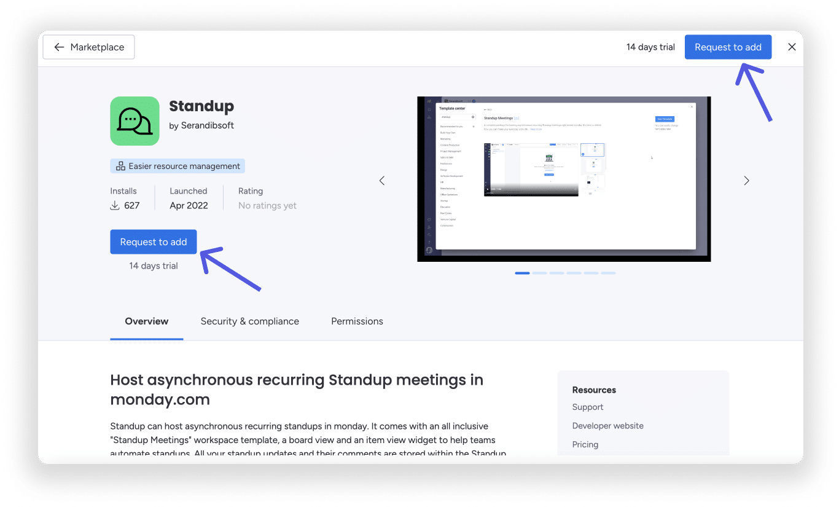This screenshot has height=507, width=839.
Task: Show the previous carousel screenshot
Action: tap(382, 181)
